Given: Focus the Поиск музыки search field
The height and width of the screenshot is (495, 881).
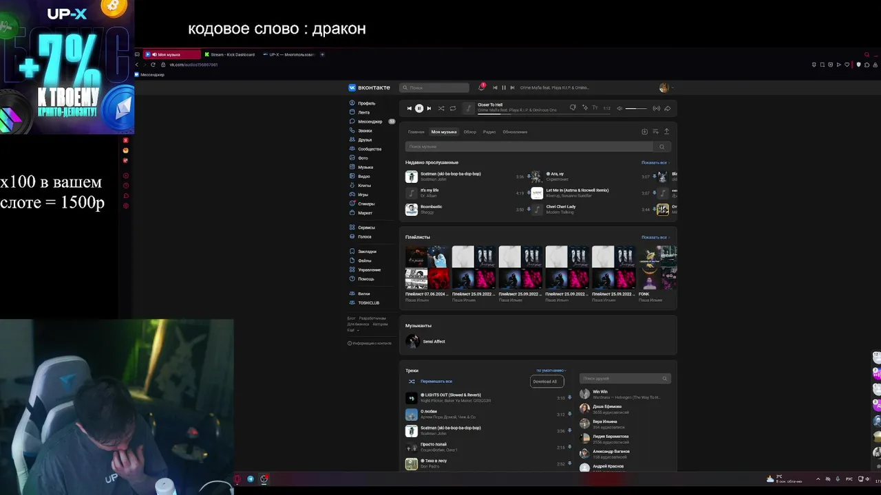Looking at the screenshot, I should pos(529,146).
